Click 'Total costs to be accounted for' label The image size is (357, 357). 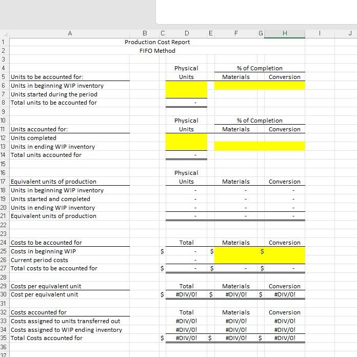coord(54,268)
